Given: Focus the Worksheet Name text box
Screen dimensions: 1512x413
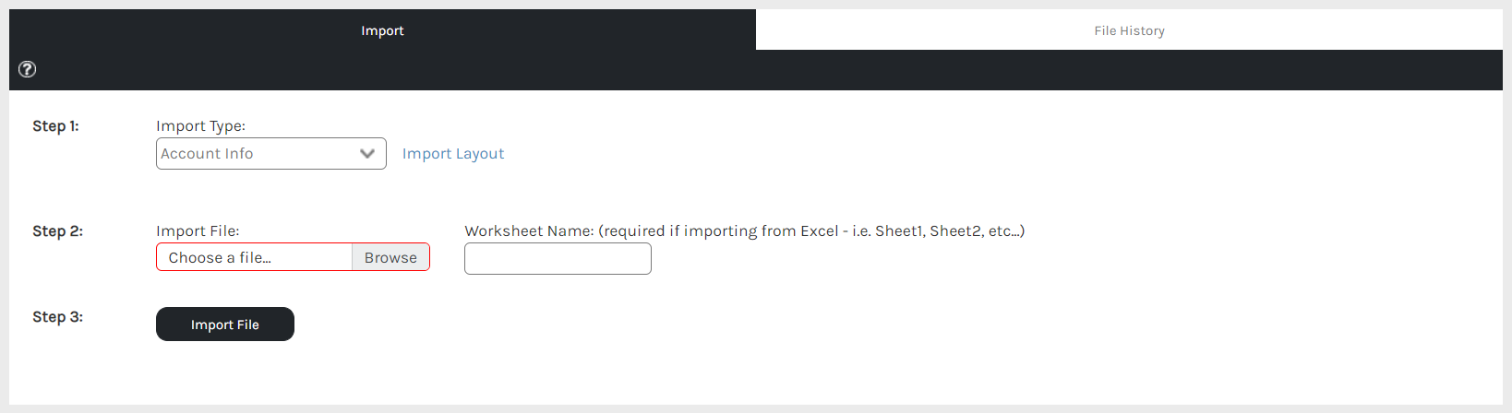Looking at the screenshot, I should 558,259.
